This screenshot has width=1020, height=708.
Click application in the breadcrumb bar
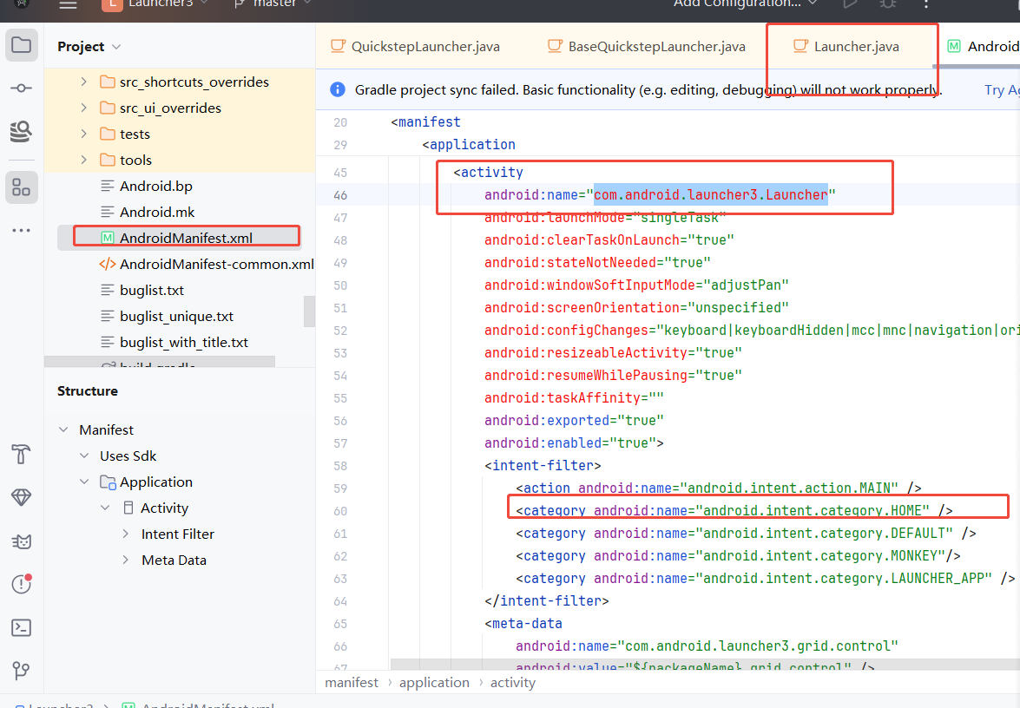[435, 683]
